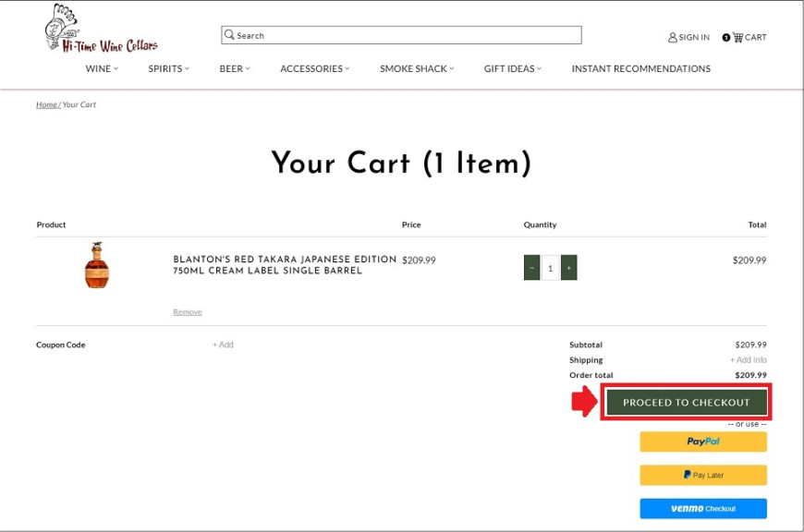Click the Blanton's bottle thumbnail
This screenshot has width=804, height=532.
click(x=96, y=265)
